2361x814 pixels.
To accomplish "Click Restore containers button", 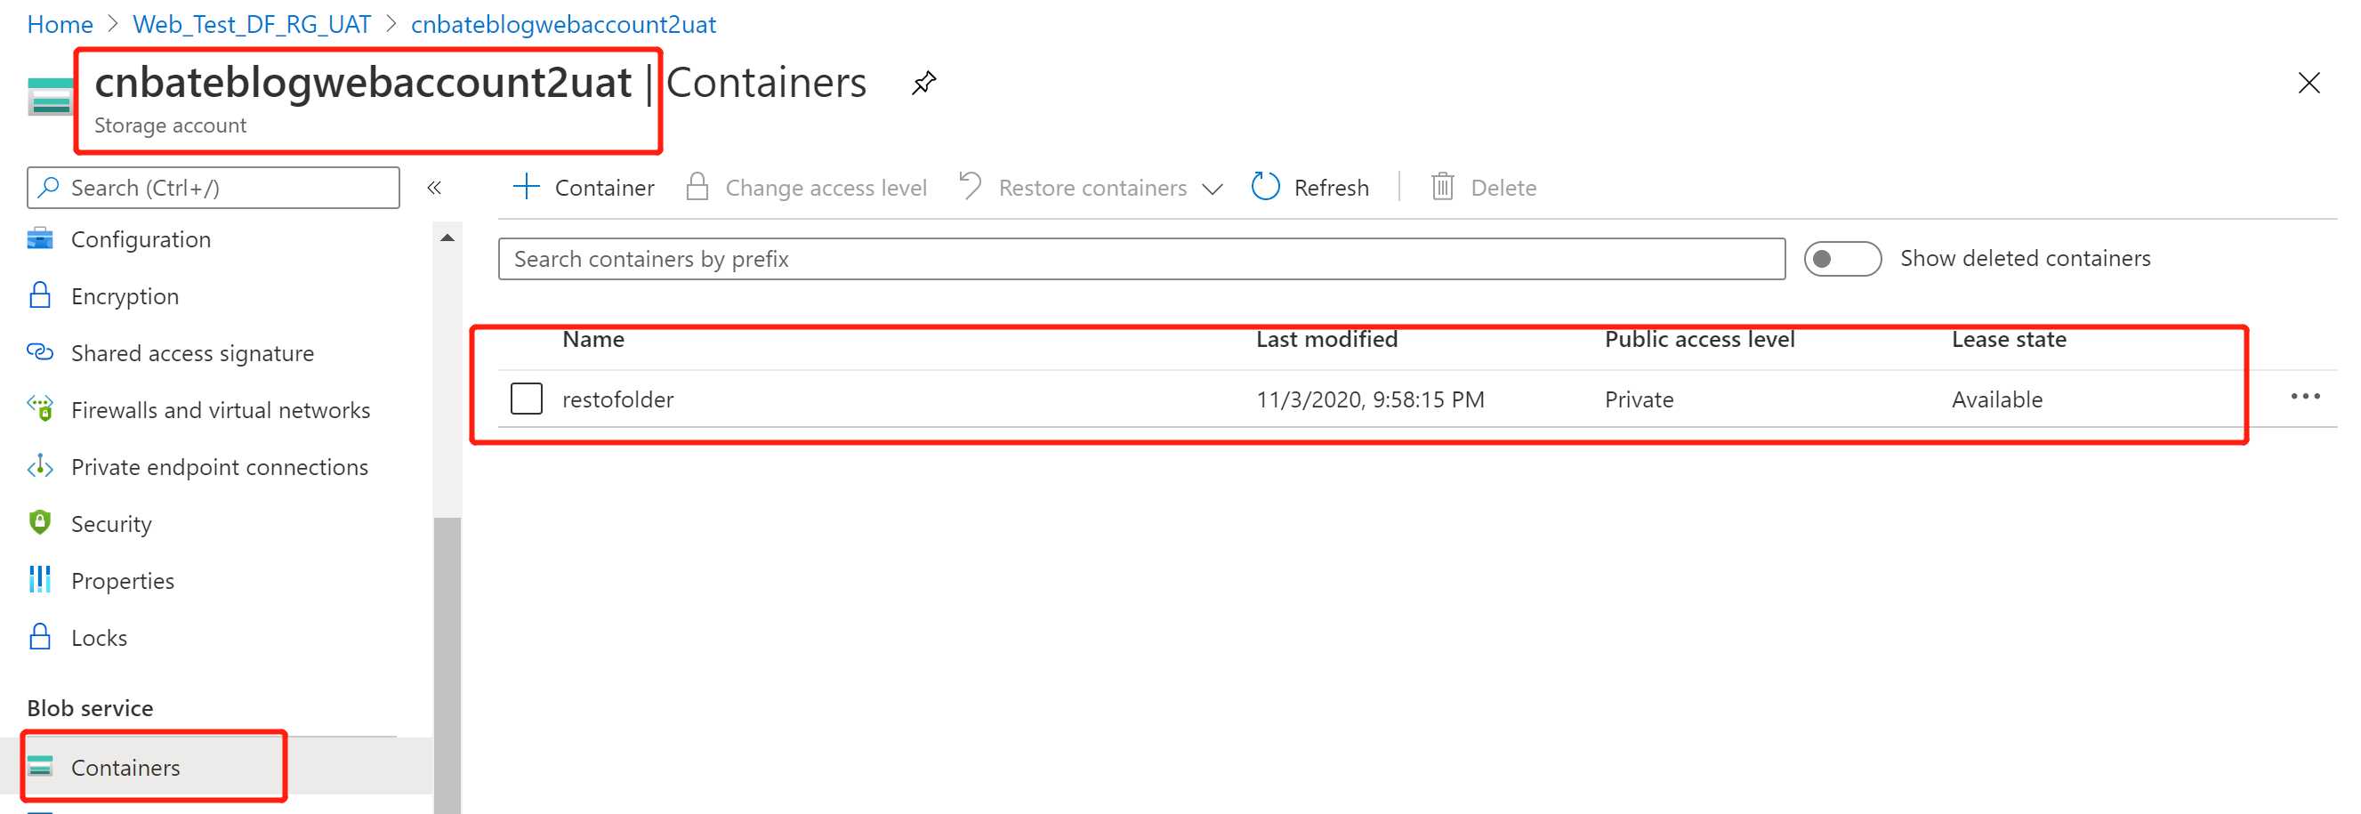I will [x=1091, y=188].
